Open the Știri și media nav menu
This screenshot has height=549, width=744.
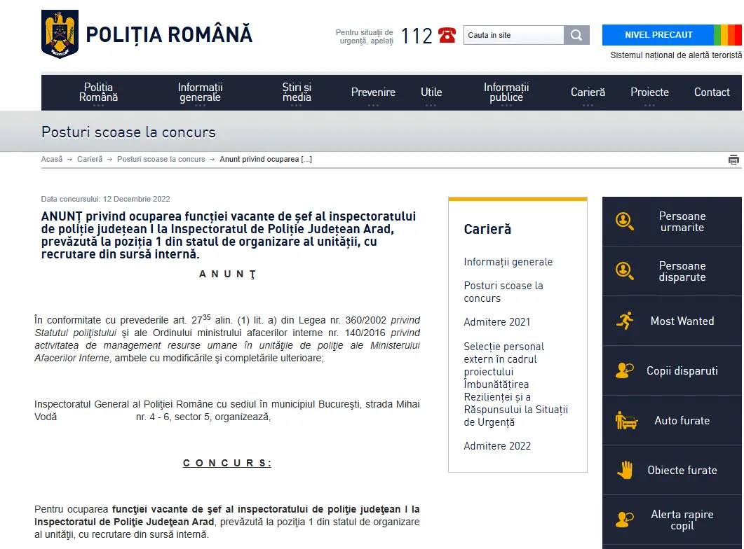tap(297, 92)
